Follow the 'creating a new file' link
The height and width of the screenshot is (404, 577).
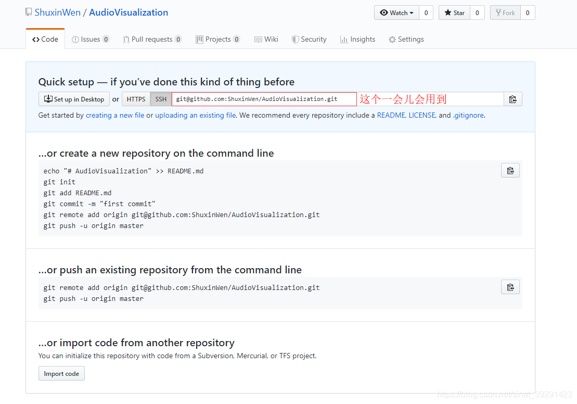(x=115, y=115)
